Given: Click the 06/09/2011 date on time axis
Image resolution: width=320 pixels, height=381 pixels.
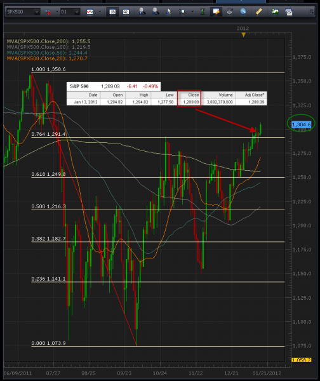Looking at the screenshot, I should pos(18,373).
